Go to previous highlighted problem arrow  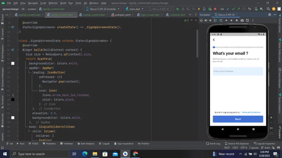pos(192,20)
